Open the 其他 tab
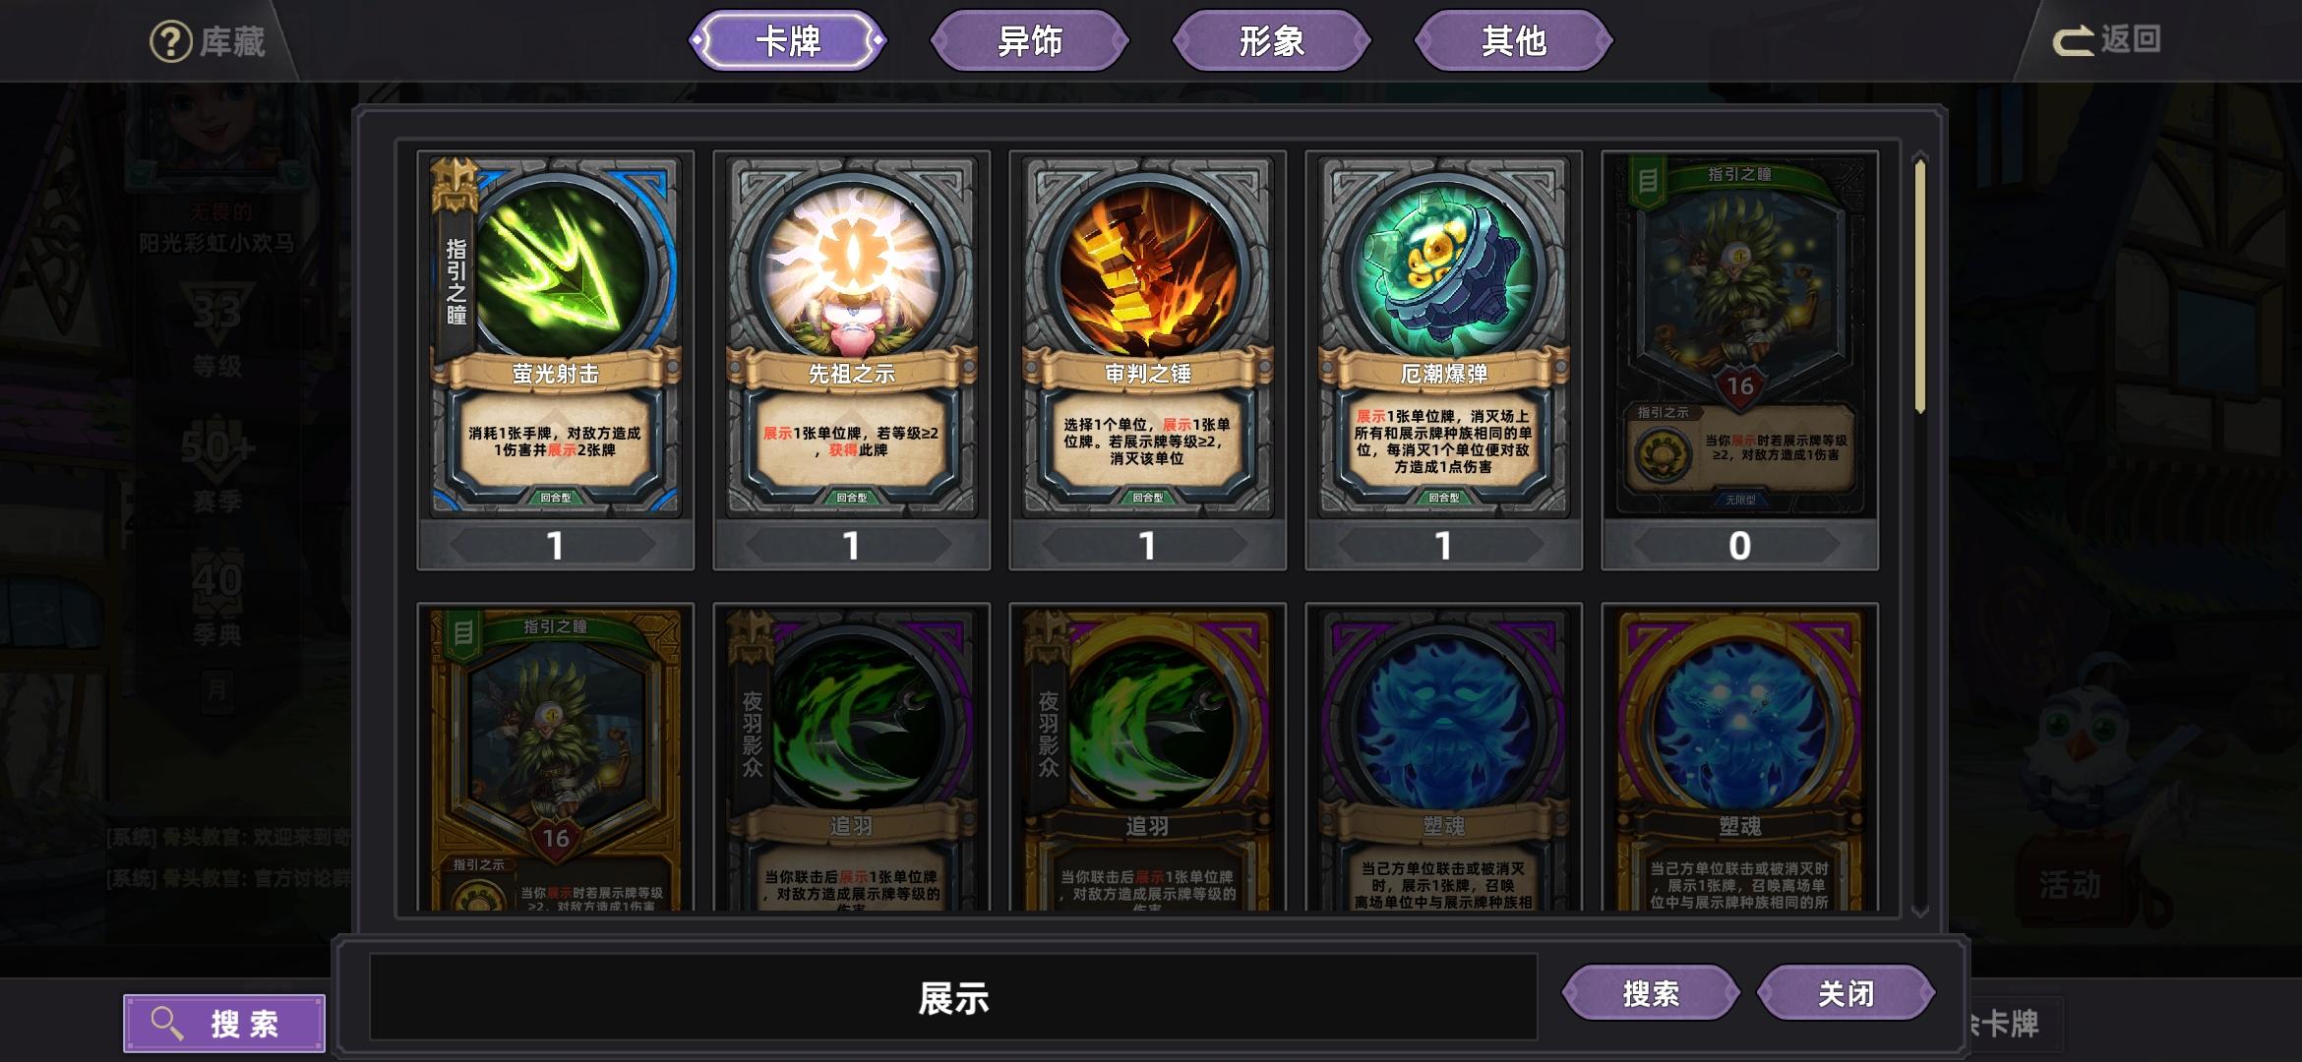 [x=1514, y=40]
